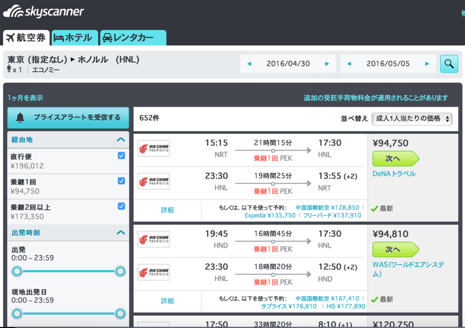Click the 652件 results count
The image size is (465, 328).
149,118
